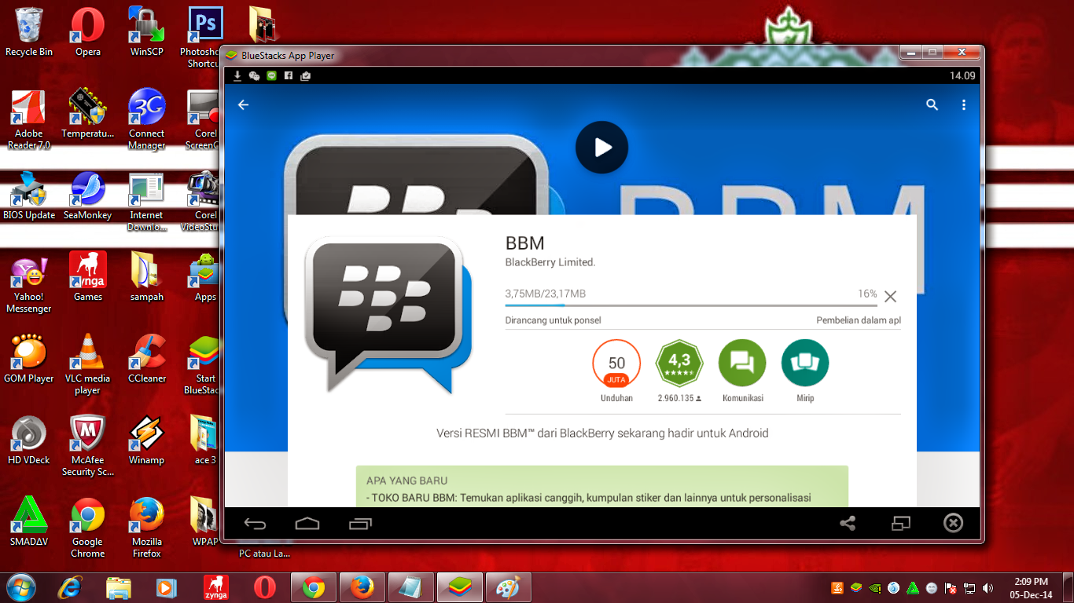The width and height of the screenshot is (1074, 603).
Task: Open the Windows Start menu
Action: 20,587
